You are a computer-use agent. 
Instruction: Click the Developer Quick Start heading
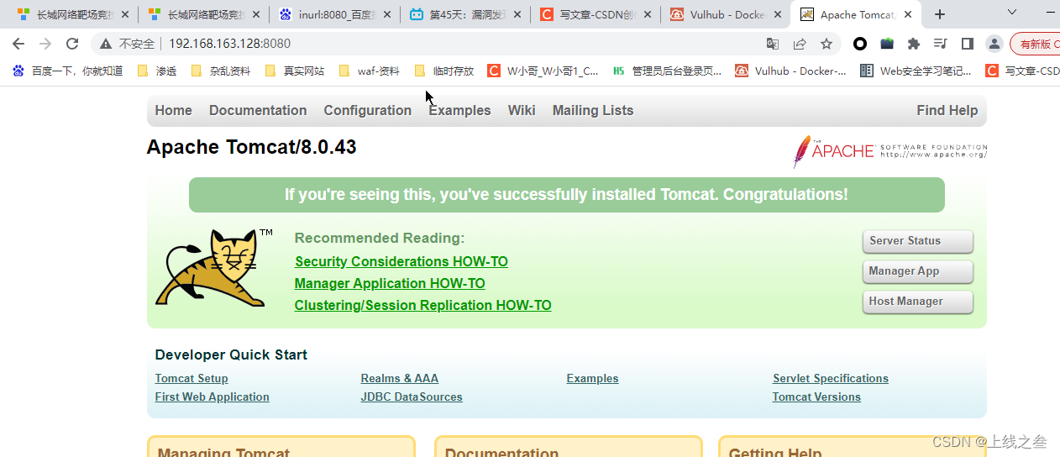[231, 355]
